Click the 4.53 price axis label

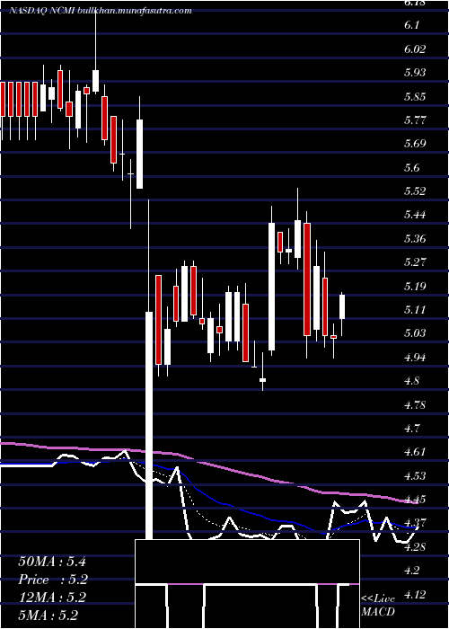[415, 475]
